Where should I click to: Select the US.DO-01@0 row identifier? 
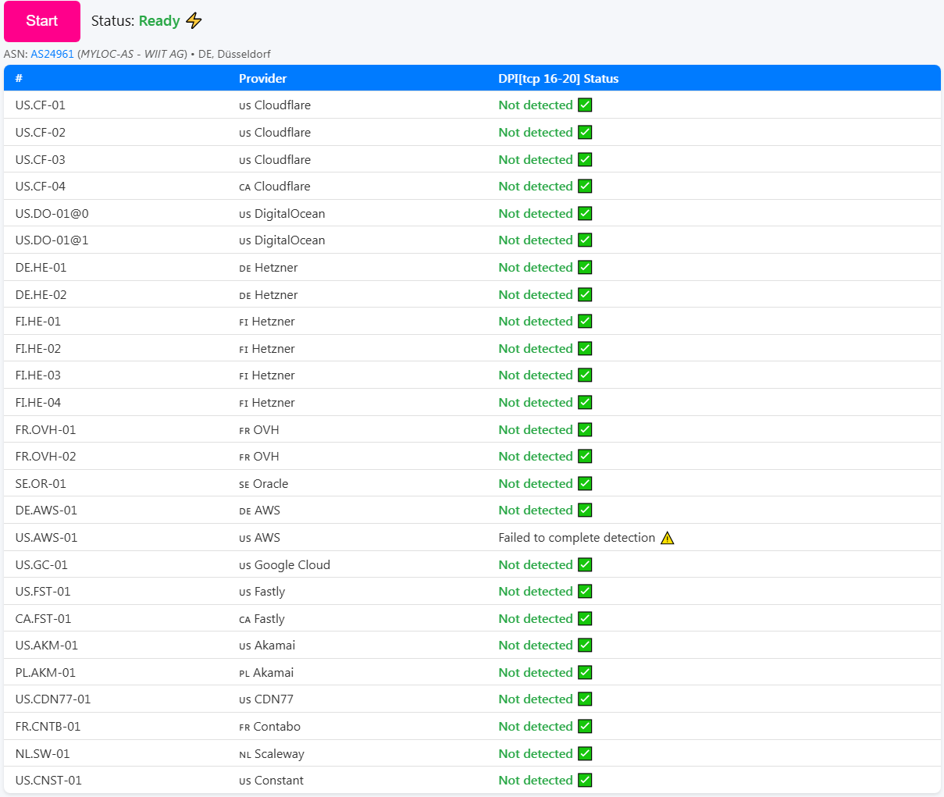[x=52, y=213]
